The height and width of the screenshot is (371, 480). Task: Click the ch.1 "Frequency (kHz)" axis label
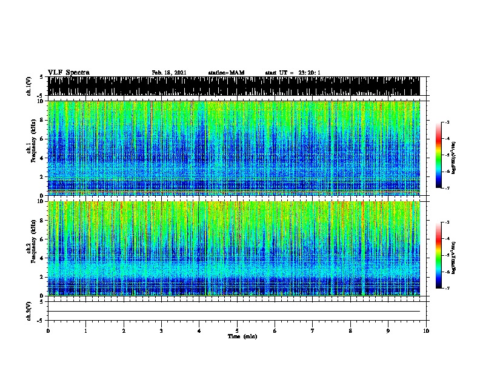pos(33,141)
